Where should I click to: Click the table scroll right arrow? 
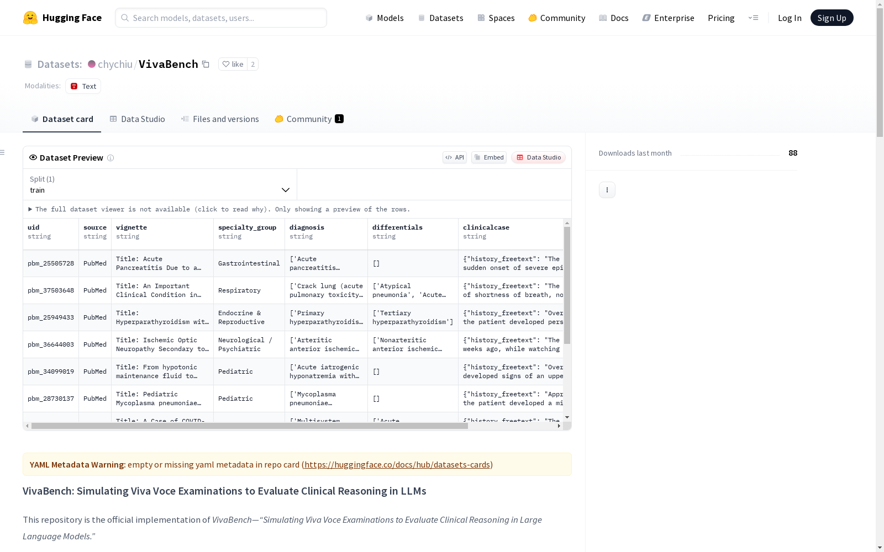pyautogui.click(x=559, y=426)
